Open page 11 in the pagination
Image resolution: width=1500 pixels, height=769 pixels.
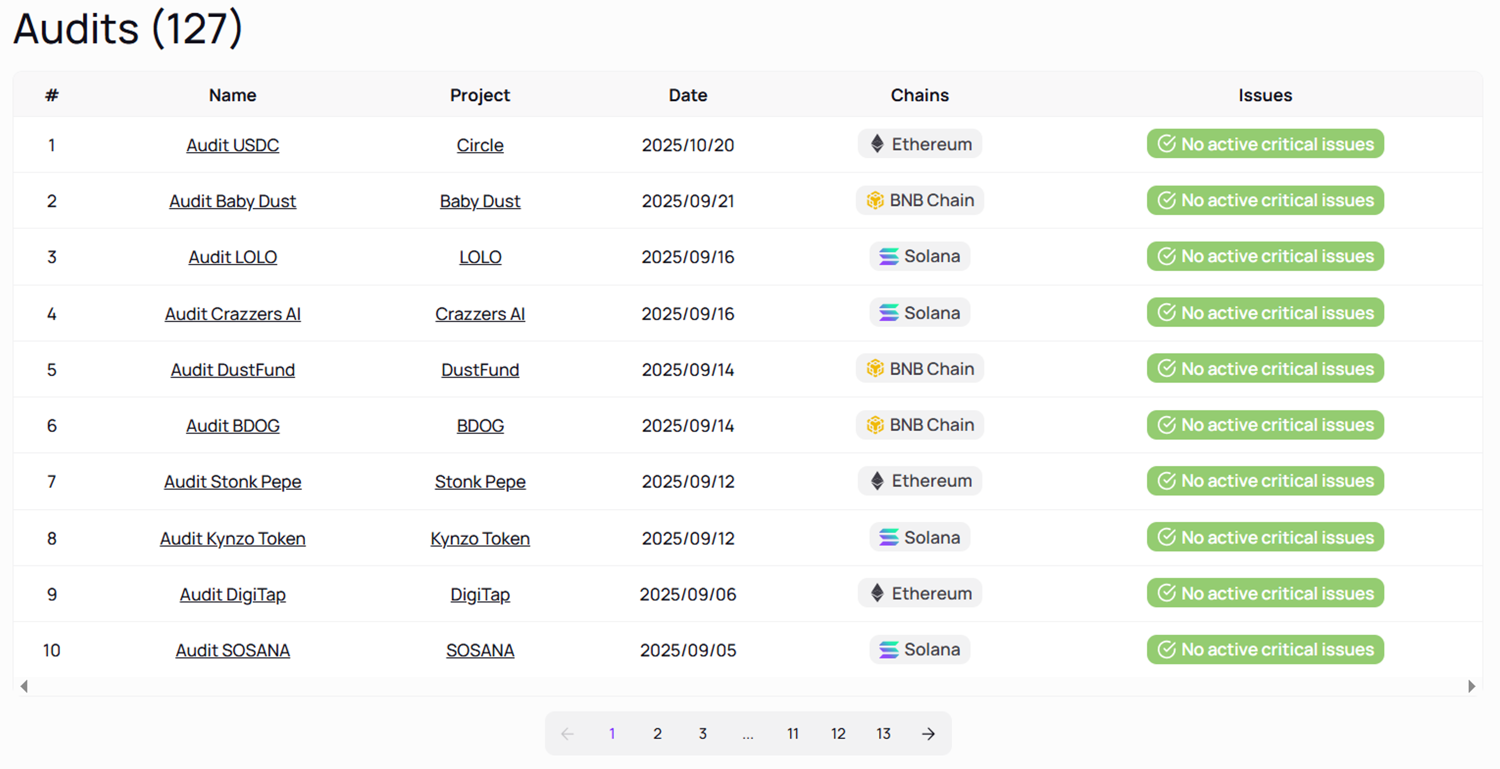[793, 733]
